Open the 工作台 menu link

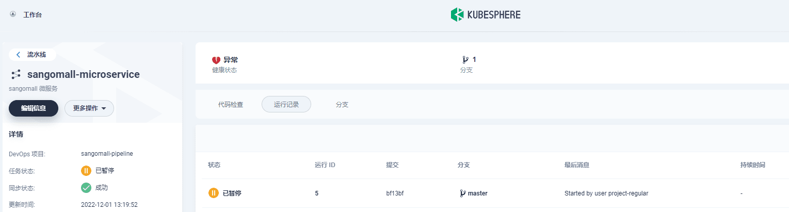tap(33, 15)
